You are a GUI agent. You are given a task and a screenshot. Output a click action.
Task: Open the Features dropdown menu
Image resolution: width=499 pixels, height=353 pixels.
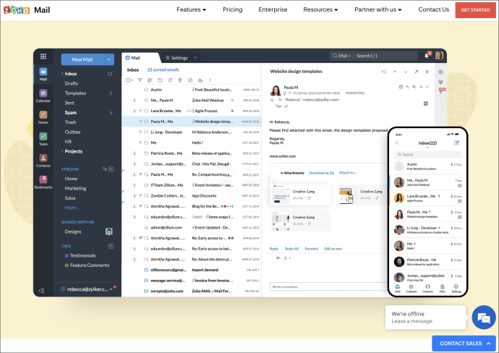[x=191, y=9]
